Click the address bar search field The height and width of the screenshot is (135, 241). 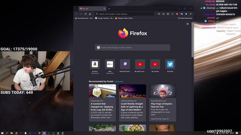pos(125,14)
